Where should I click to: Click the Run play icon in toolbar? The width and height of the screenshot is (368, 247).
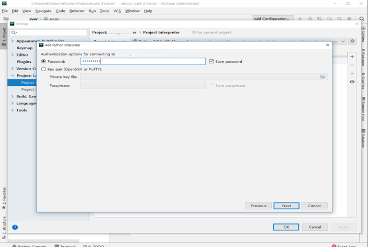pos(300,18)
